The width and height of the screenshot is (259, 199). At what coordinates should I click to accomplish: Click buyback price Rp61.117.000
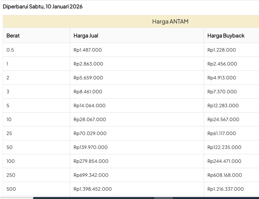click(x=222, y=134)
